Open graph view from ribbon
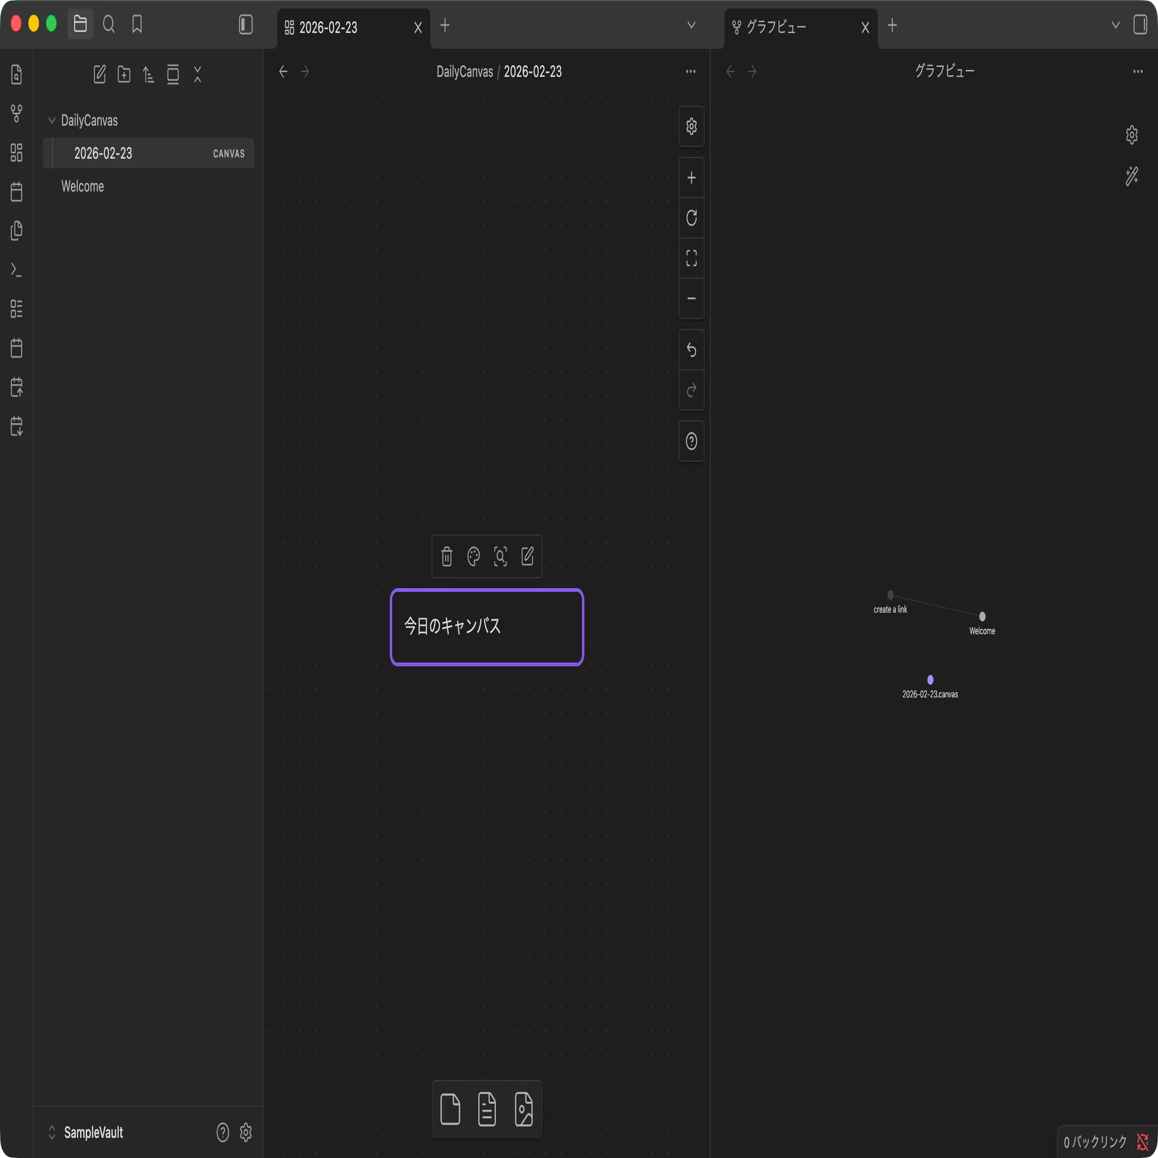Viewport: 1158px width, 1158px height. pyautogui.click(x=16, y=113)
